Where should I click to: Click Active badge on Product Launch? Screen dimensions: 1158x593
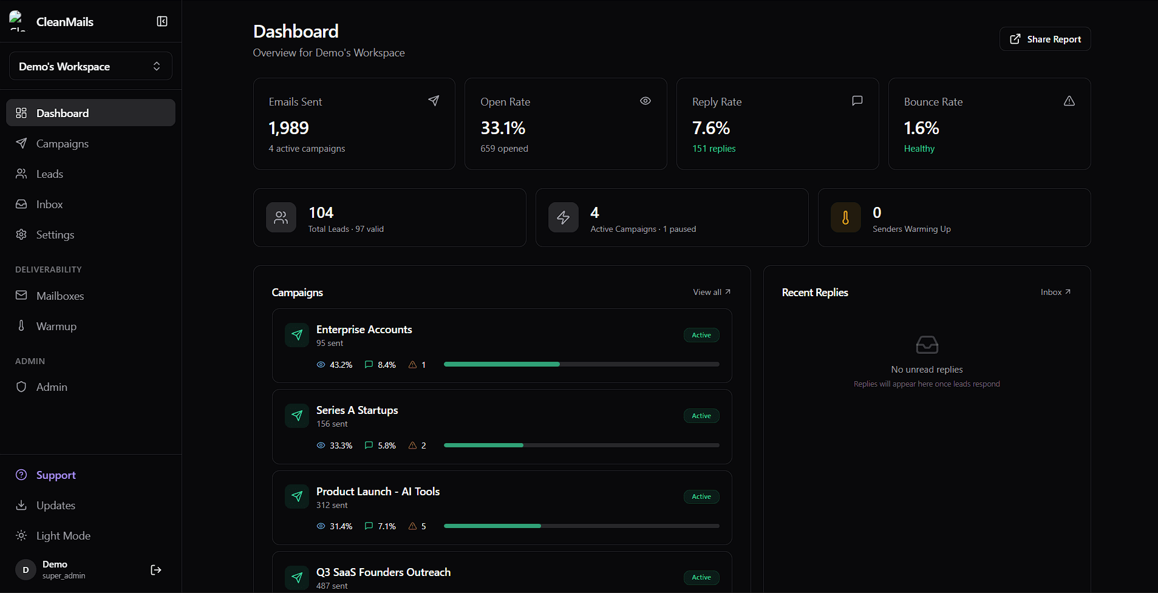701,496
